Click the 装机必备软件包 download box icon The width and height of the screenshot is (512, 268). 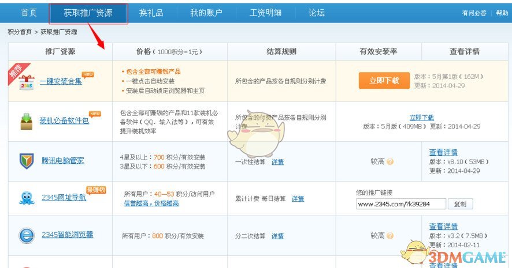click(x=27, y=122)
